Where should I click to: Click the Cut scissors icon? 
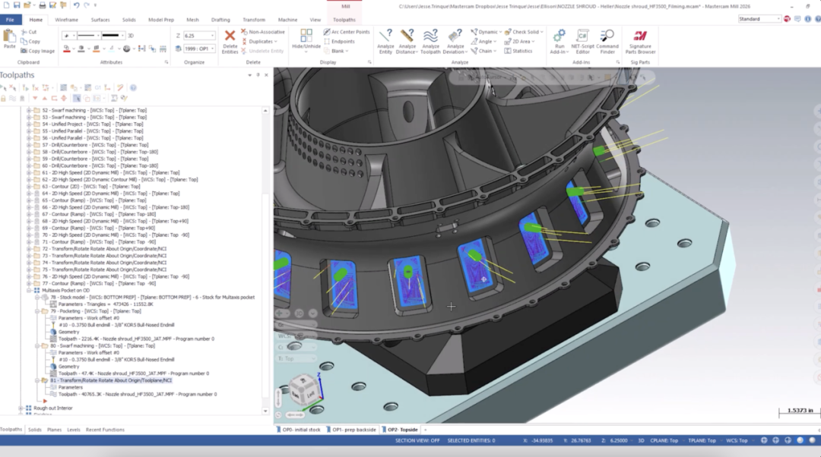coord(24,32)
